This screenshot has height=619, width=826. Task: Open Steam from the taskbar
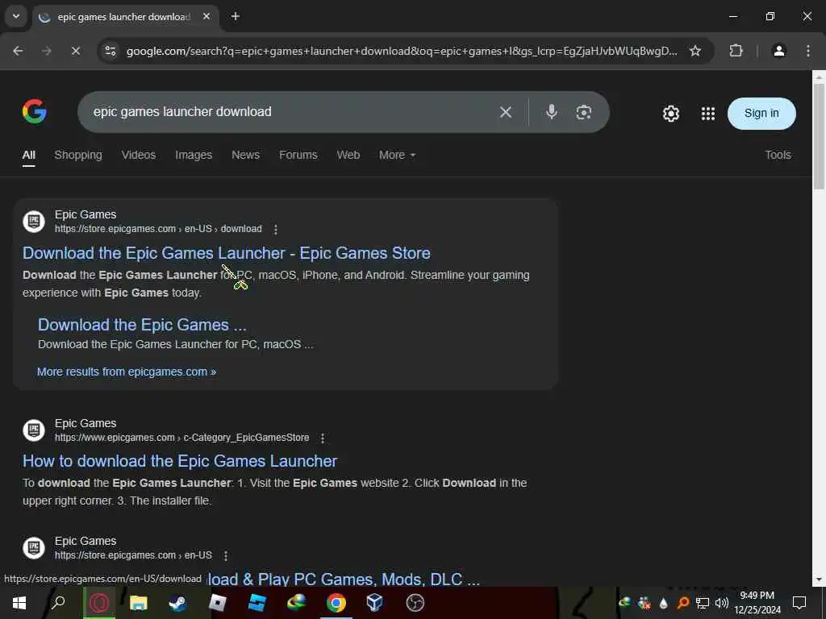pyautogui.click(x=177, y=603)
